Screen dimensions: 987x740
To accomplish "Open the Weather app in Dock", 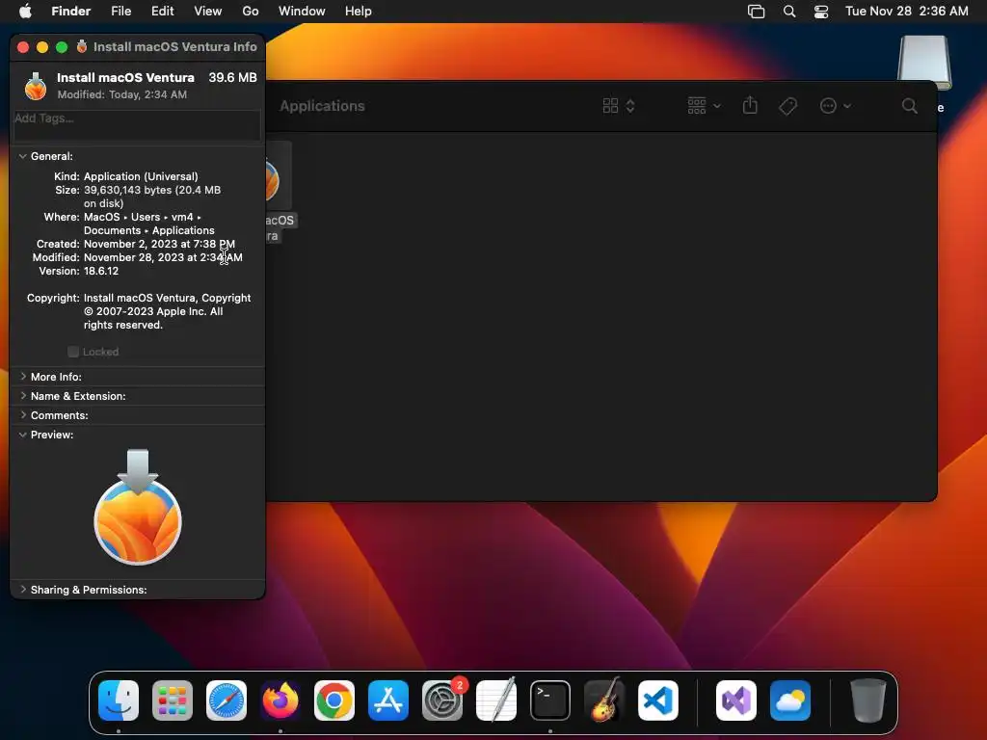I will [x=790, y=700].
